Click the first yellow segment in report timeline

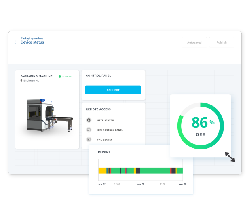pos(102,170)
